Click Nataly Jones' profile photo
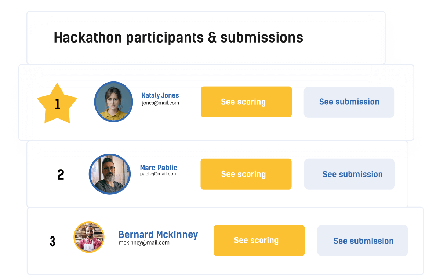440x275 pixels. 113,102
